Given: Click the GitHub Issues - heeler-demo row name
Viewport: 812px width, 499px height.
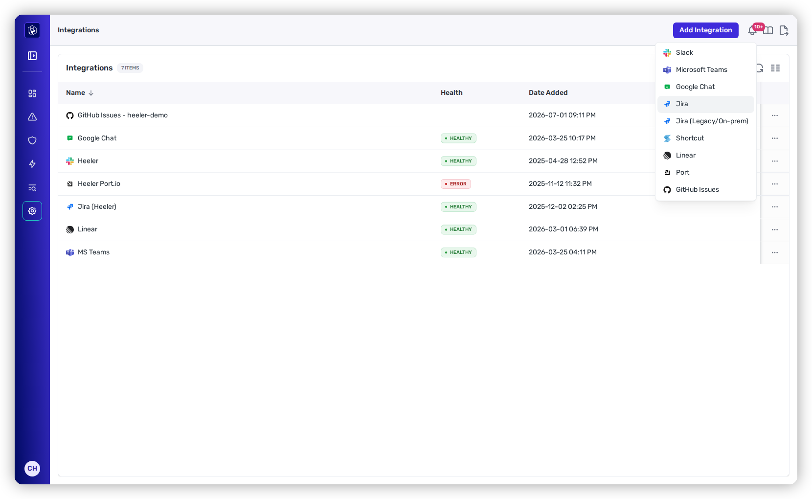Looking at the screenshot, I should pos(123,115).
